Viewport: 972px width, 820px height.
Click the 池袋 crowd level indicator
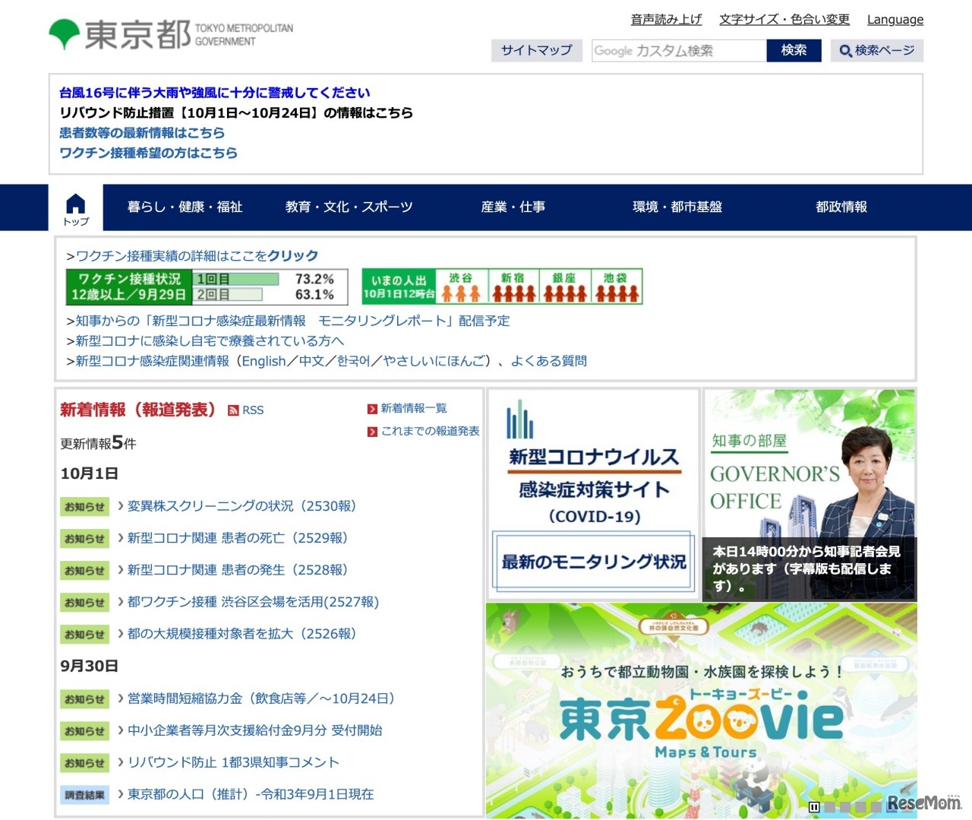(x=617, y=287)
